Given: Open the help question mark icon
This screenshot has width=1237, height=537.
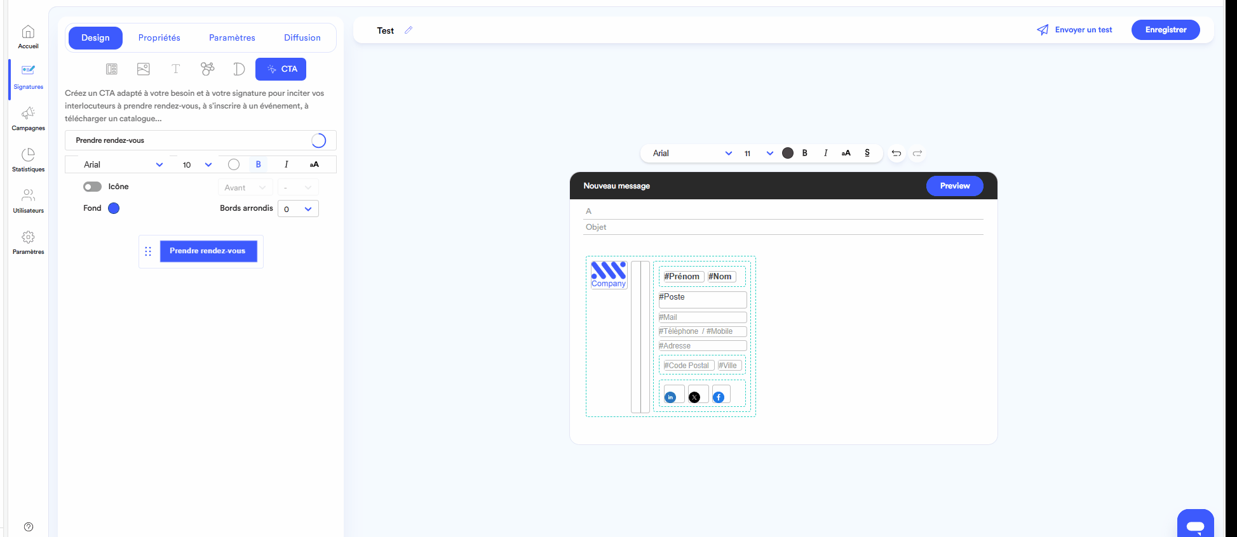Looking at the screenshot, I should 29,527.
